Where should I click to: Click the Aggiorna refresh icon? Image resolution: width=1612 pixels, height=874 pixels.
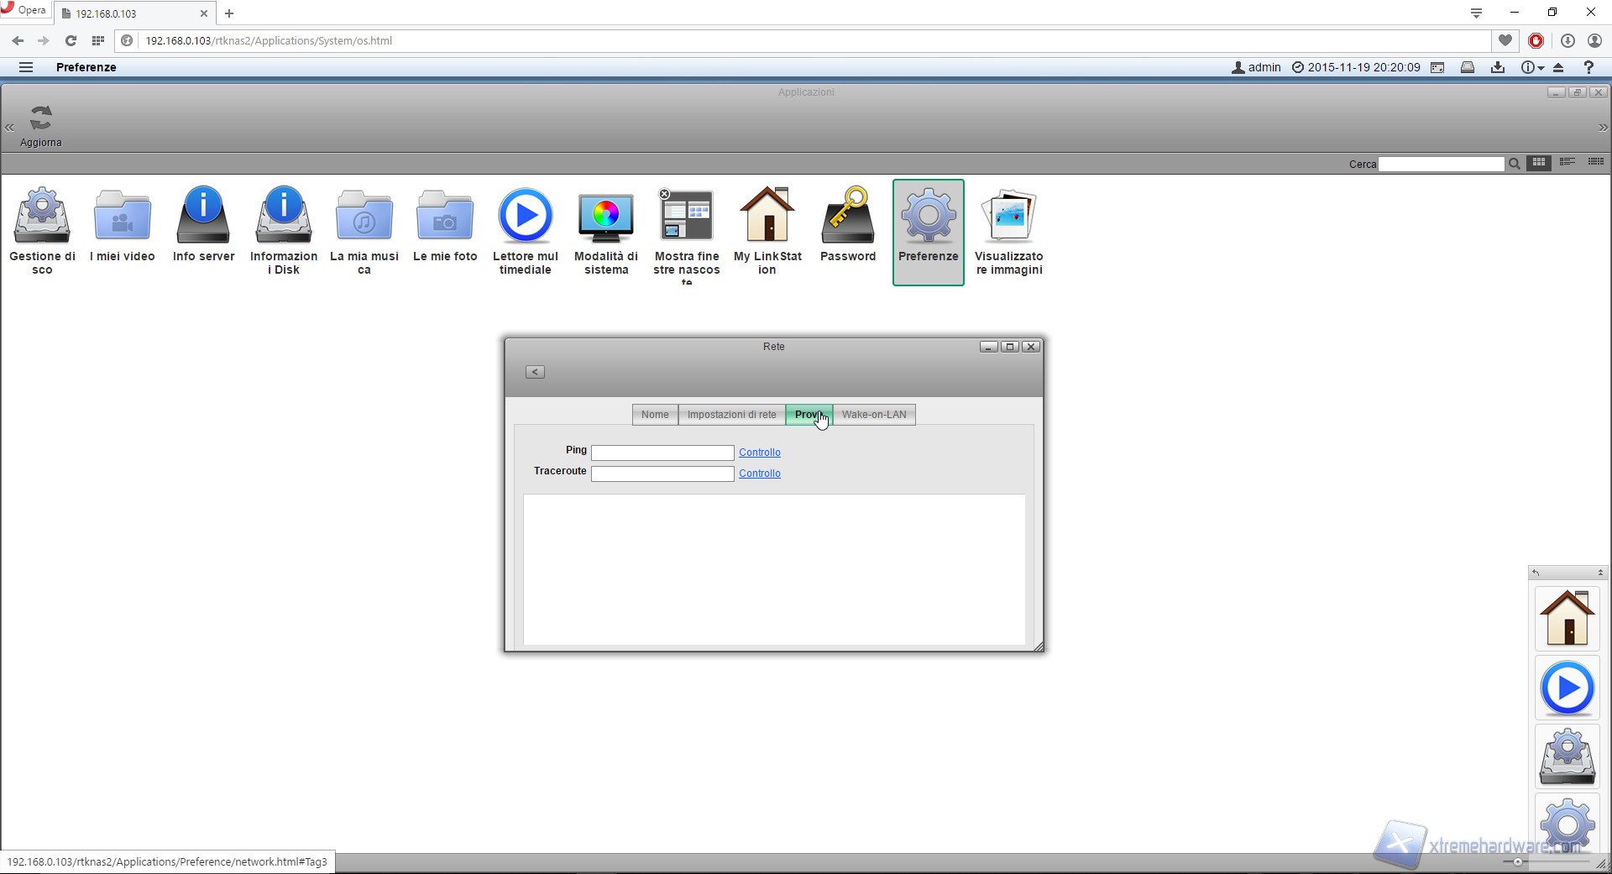pyautogui.click(x=41, y=119)
